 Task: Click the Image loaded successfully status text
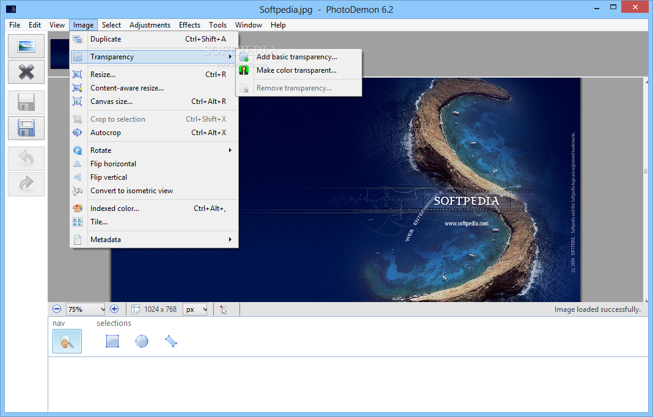point(597,309)
